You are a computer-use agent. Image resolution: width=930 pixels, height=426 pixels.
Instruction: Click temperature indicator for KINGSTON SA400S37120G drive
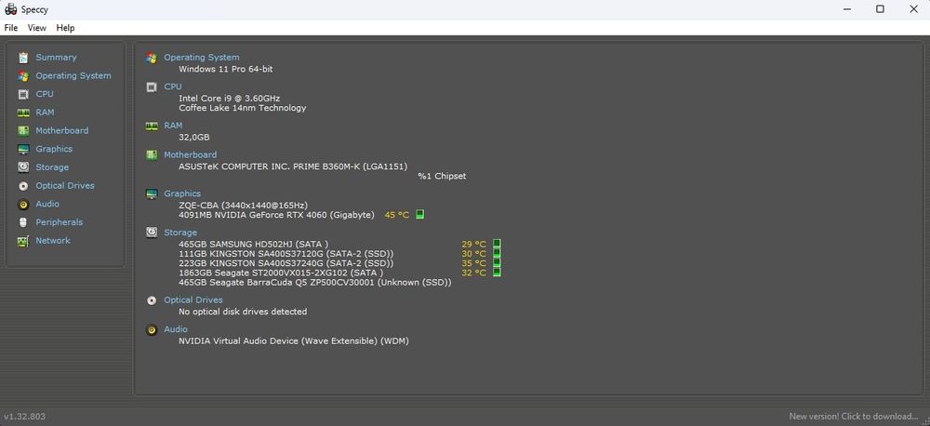(x=497, y=253)
